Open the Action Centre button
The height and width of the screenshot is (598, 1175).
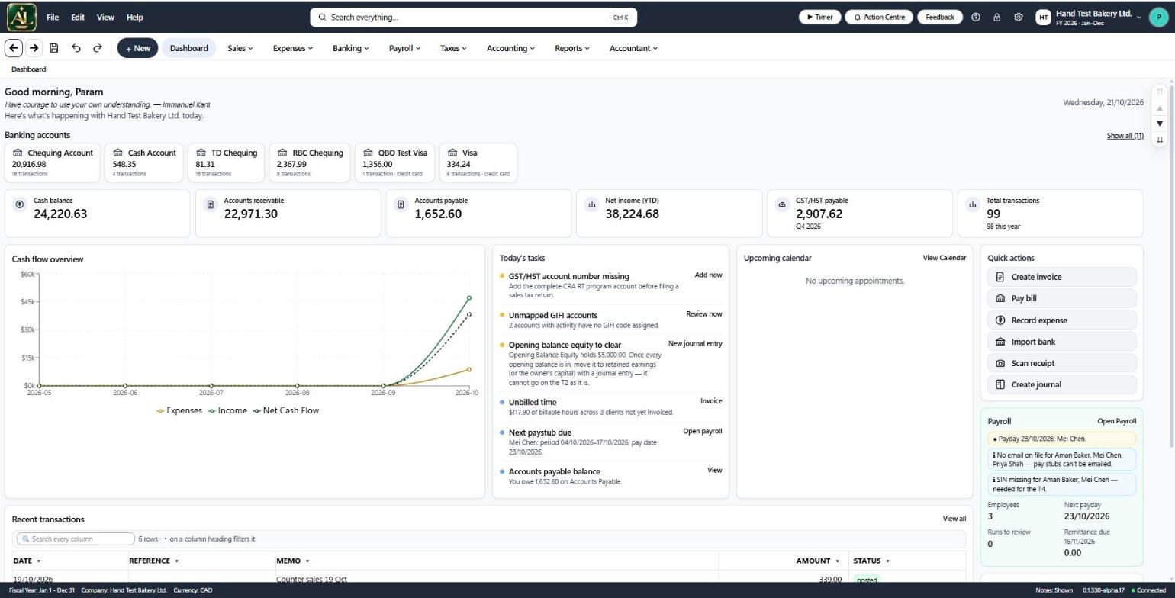(879, 17)
